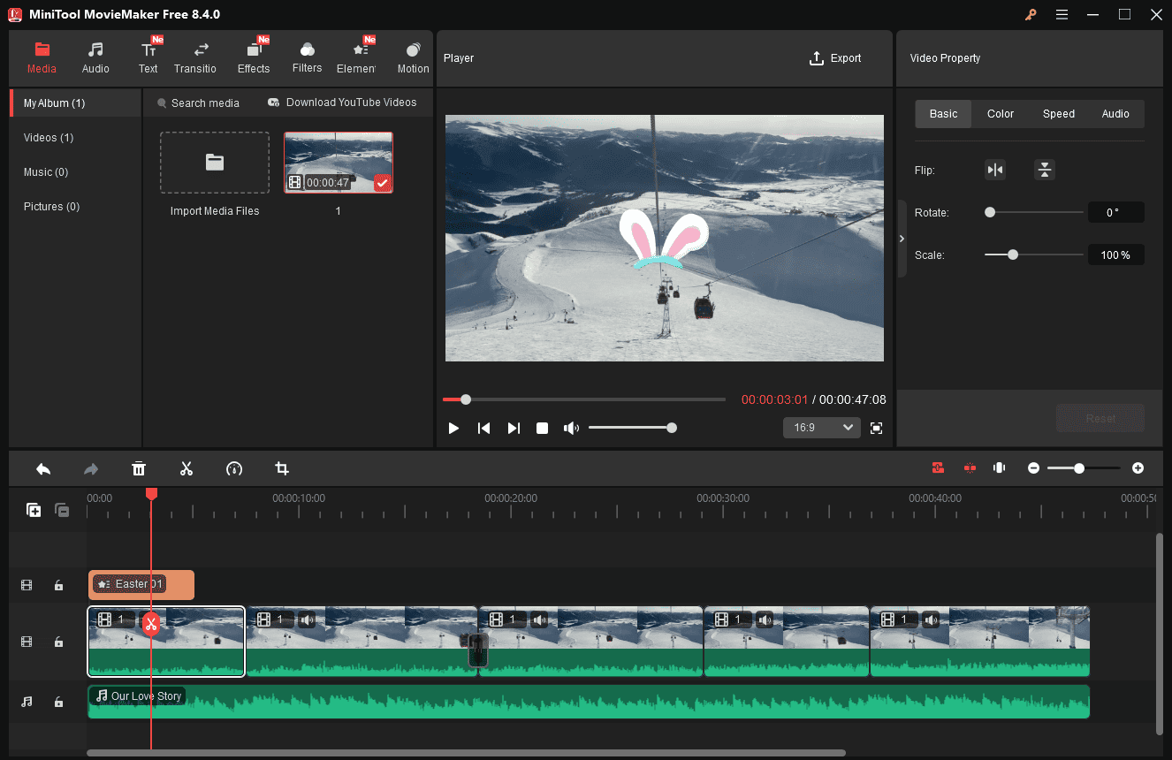Screen dimensions: 1172x760
Task: Undo the last edit
Action: [x=43, y=468]
